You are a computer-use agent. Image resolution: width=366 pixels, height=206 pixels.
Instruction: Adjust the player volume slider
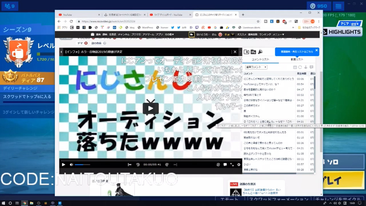click(x=82, y=165)
